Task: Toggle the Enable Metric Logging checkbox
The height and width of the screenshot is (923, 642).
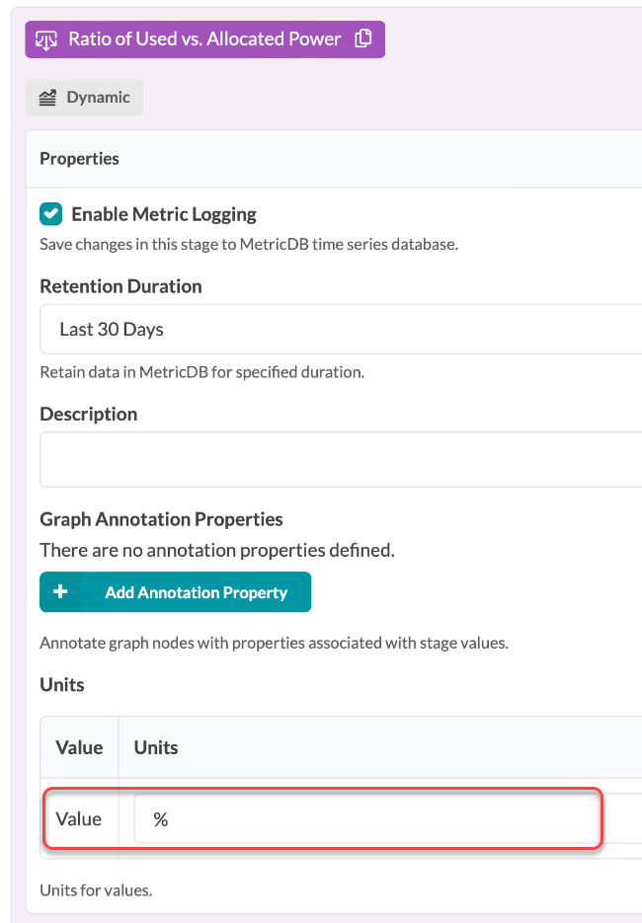Action: tap(50, 213)
